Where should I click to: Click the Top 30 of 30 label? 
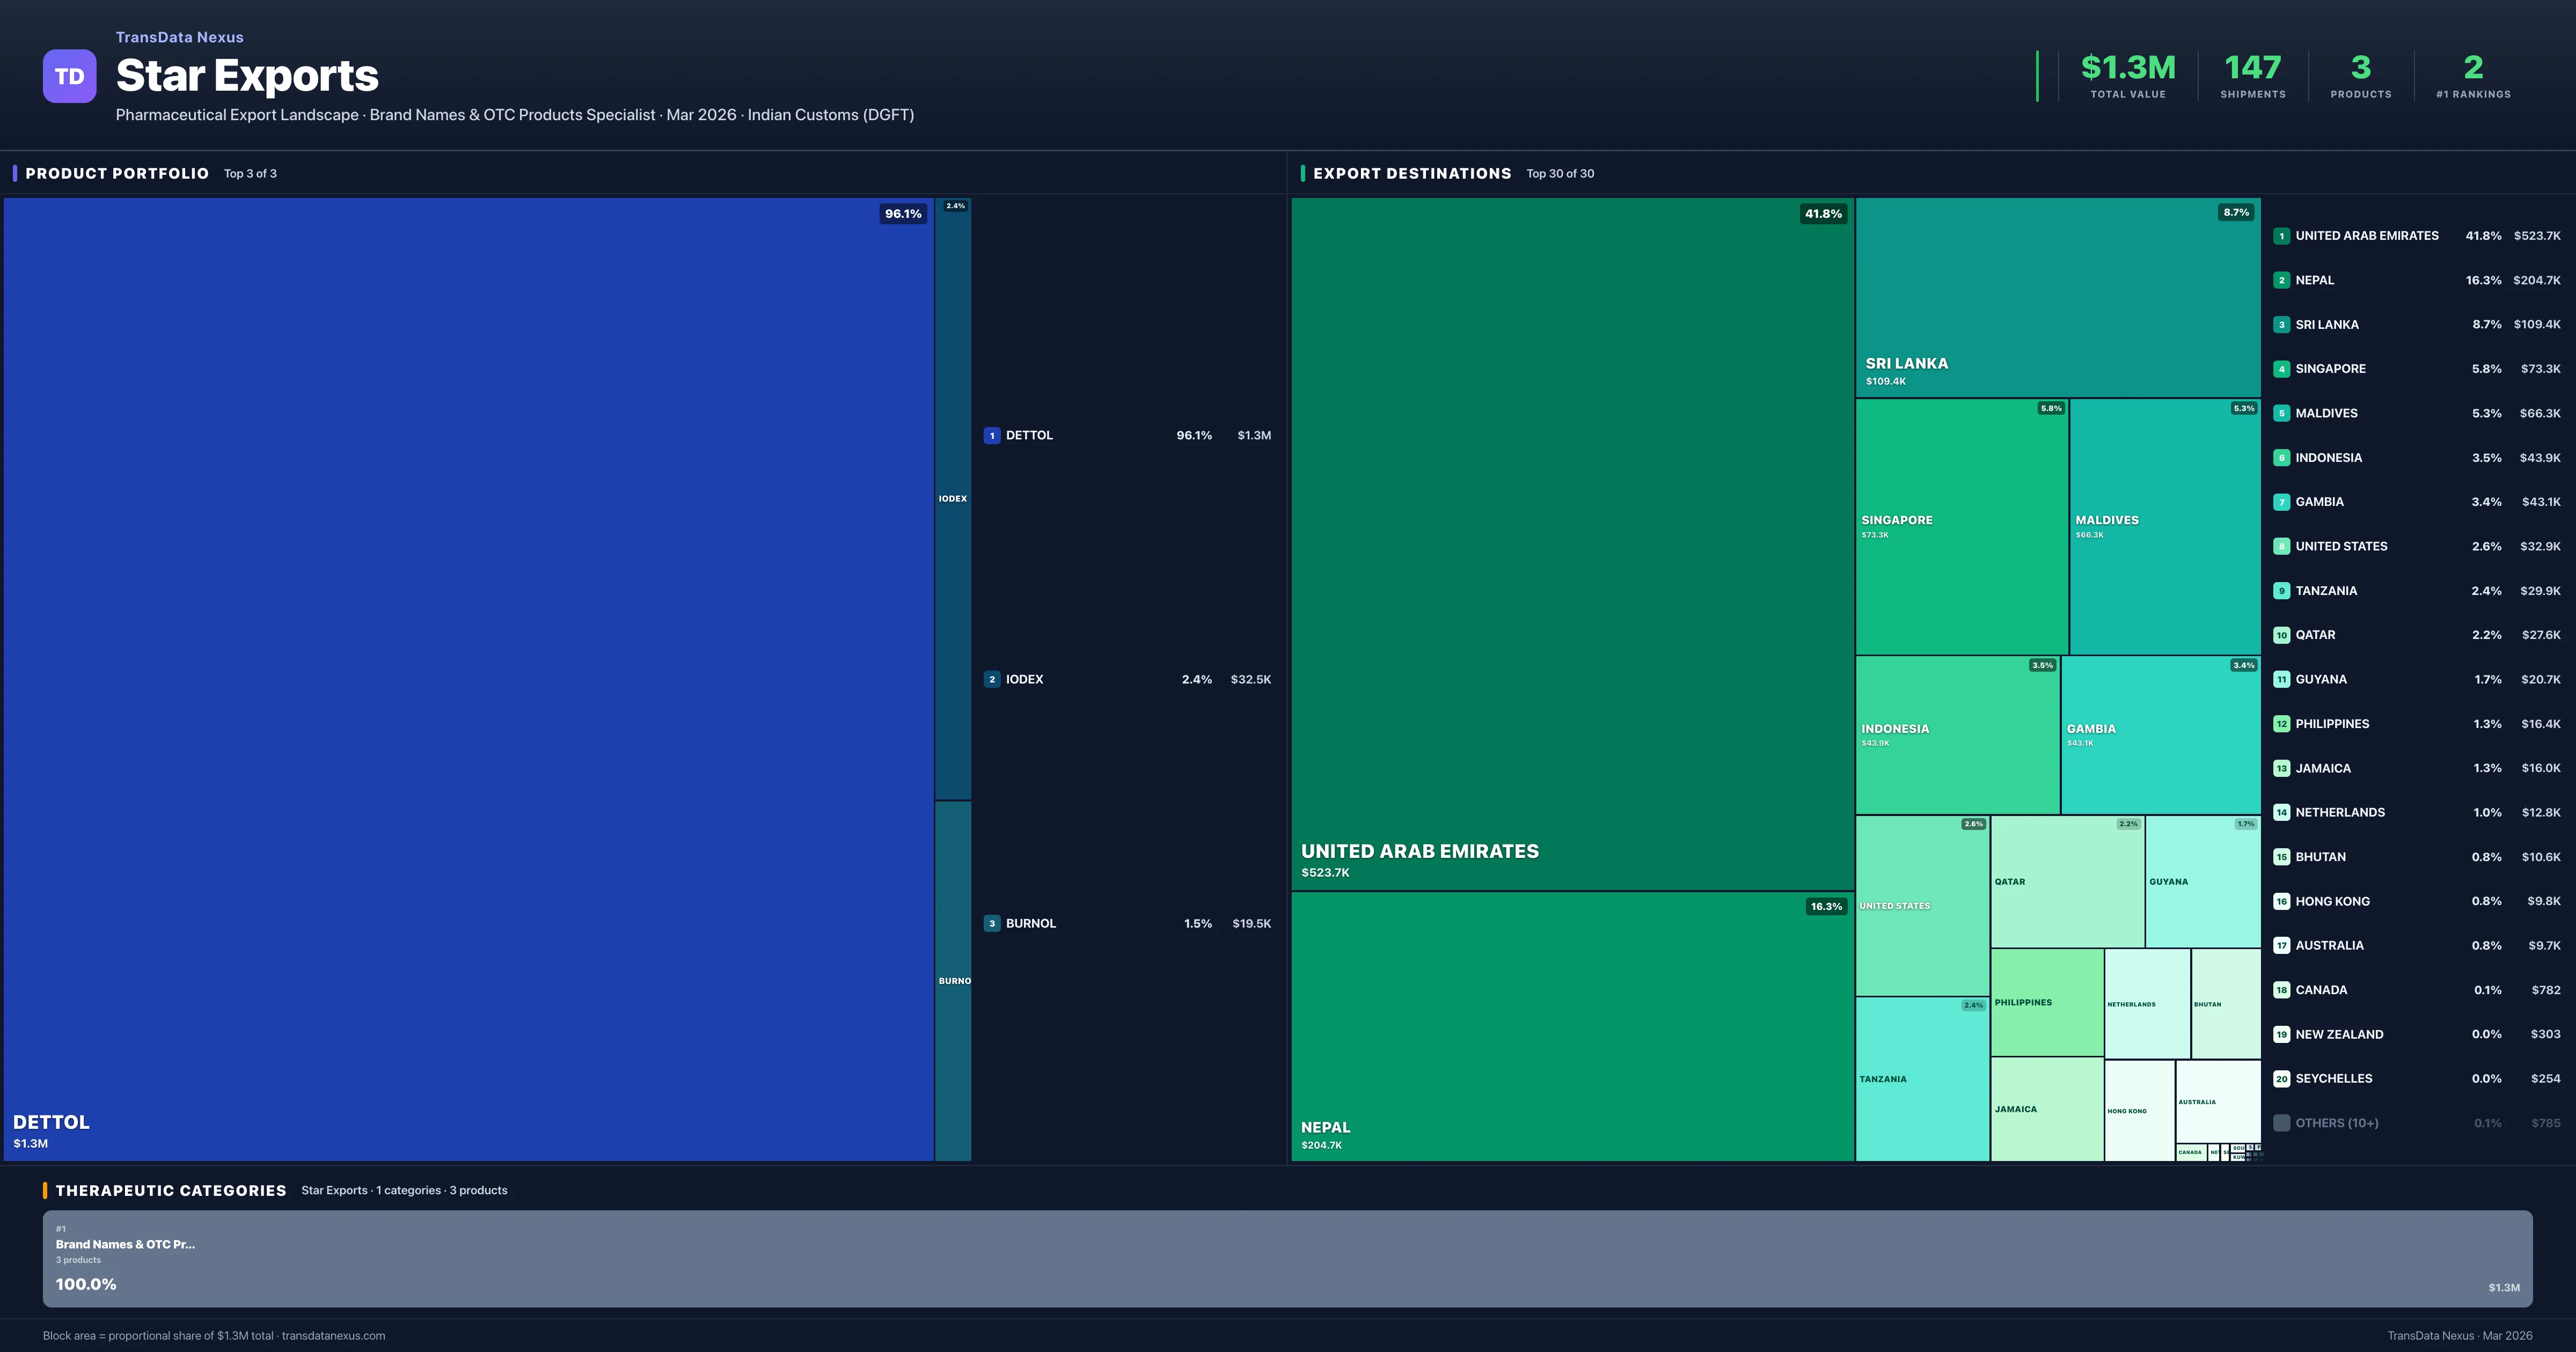[1560, 173]
